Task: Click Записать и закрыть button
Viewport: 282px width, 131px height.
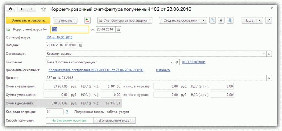Action: pos(28,20)
